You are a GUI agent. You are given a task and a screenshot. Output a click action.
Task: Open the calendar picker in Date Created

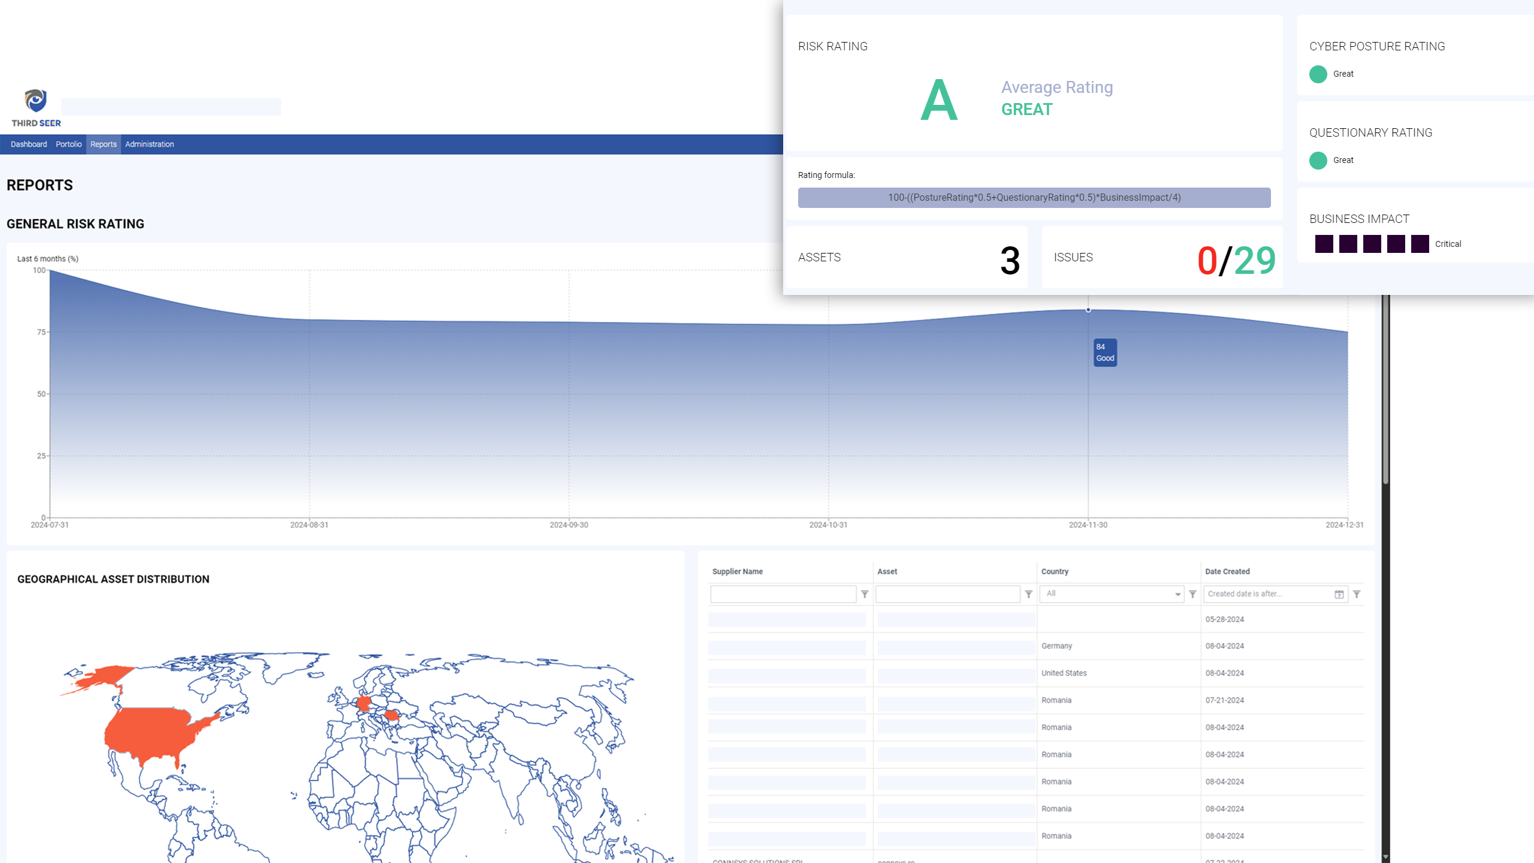click(x=1339, y=594)
